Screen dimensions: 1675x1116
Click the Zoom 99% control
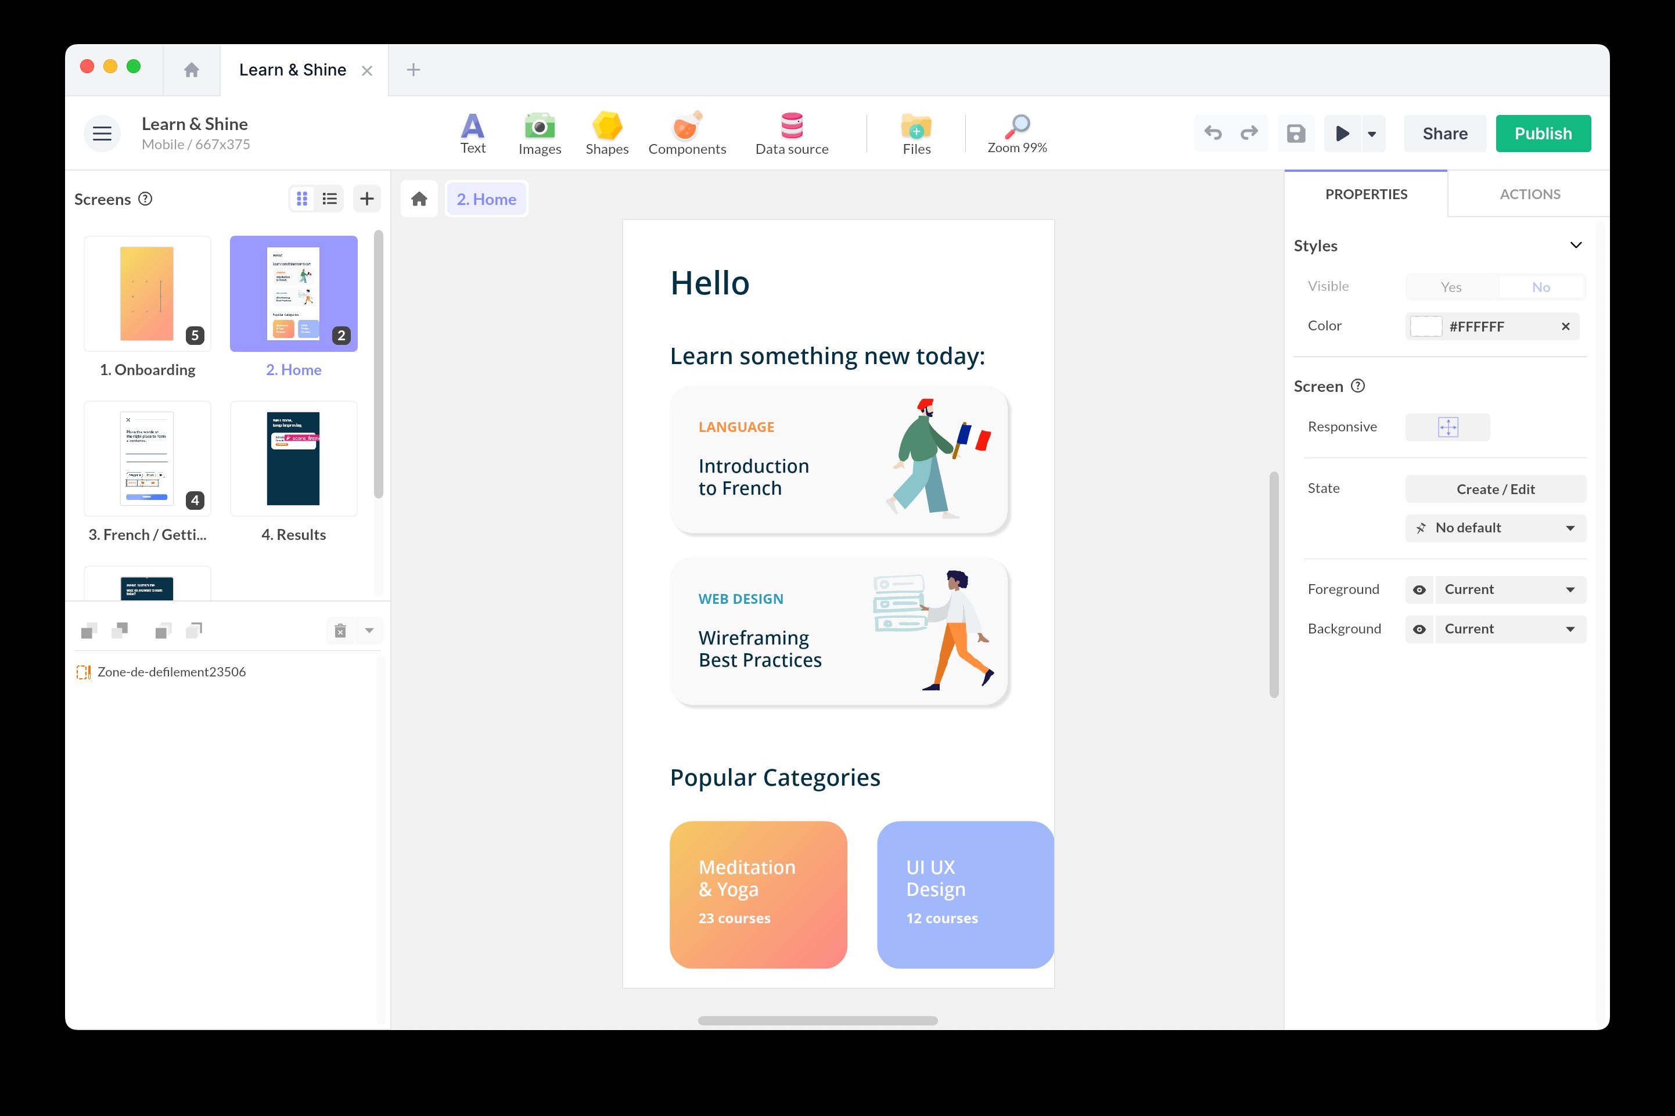click(1016, 133)
